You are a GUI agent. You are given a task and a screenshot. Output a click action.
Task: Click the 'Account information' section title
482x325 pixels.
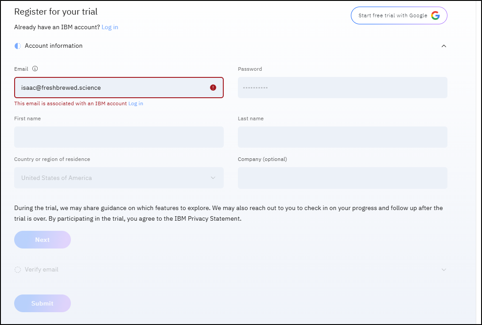click(x=54, y=46)
